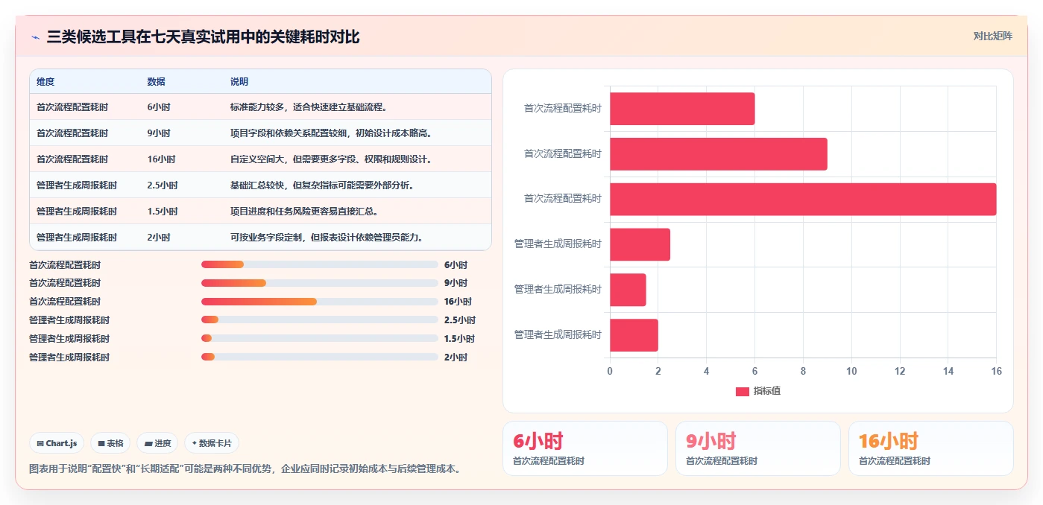Click the lightning icon beside the title

coord(35,37)
